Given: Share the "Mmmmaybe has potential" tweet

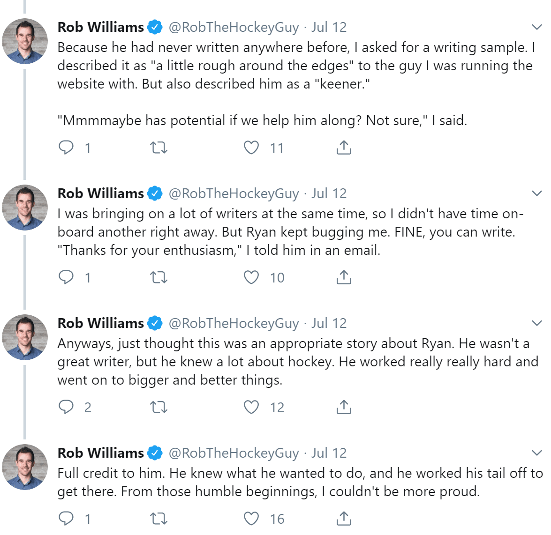Looking at the screenshot, I should coord(344,148).
